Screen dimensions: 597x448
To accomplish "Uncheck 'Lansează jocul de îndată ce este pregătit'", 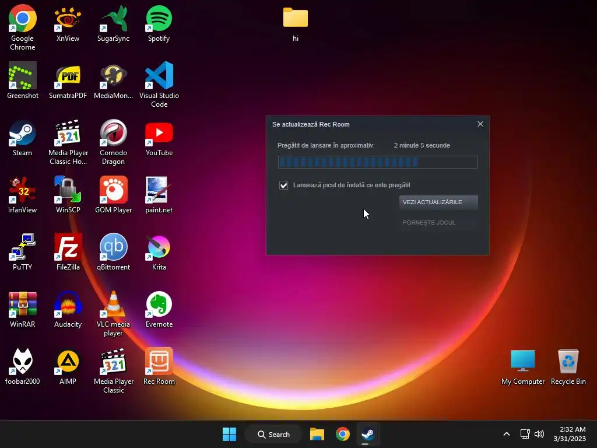I will click(x=284, y=185).
